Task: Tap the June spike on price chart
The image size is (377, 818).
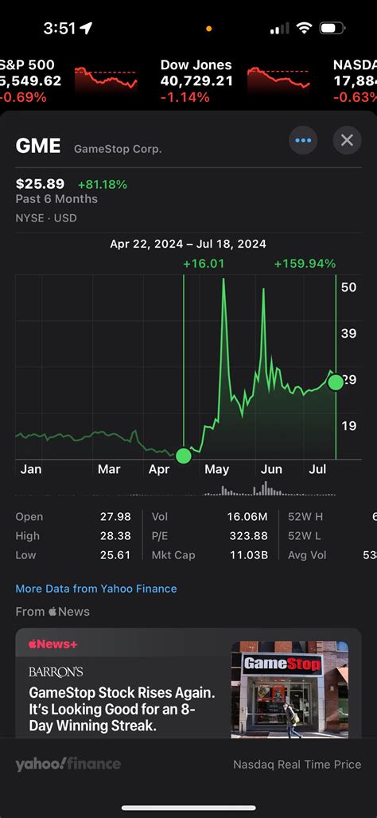Action: click(x=263, y=291)
